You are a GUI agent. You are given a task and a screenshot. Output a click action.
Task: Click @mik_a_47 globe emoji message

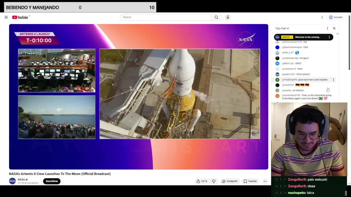click(297, 53)
